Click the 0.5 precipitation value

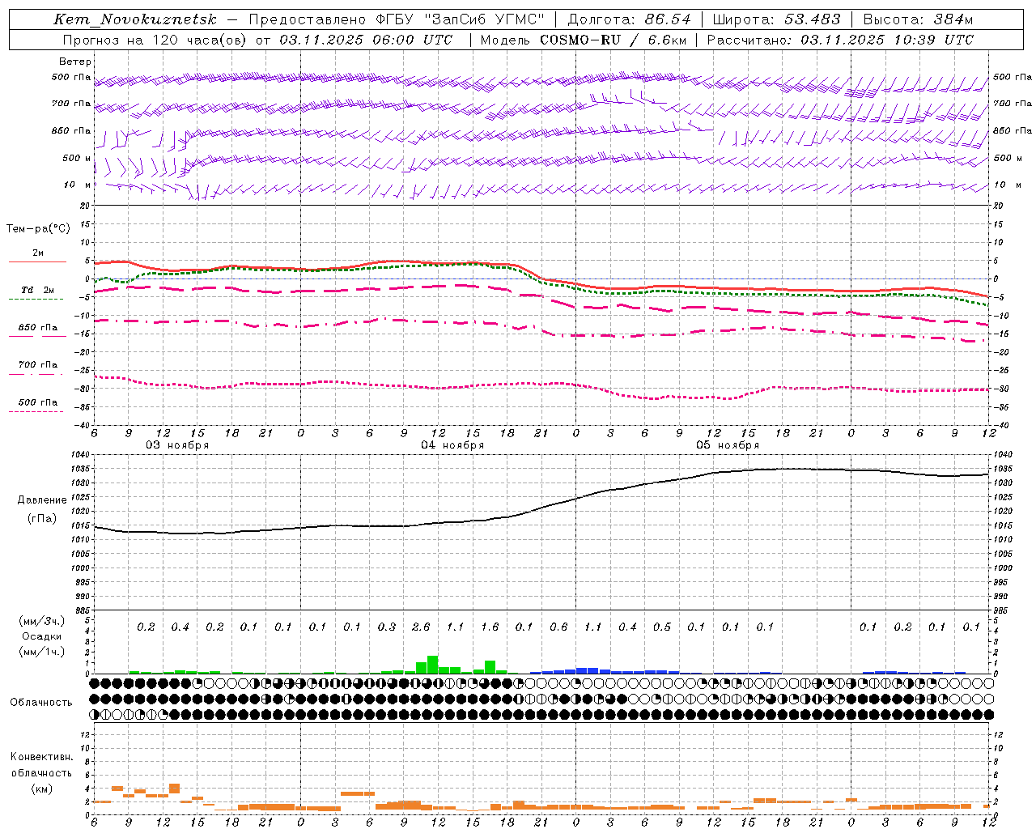point(662,627)
